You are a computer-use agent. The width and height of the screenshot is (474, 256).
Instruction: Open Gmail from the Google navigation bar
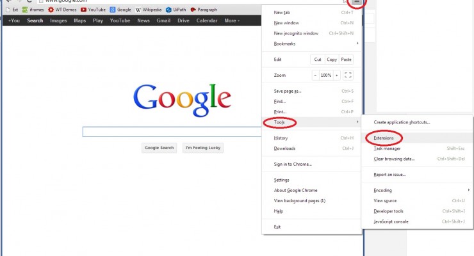163,20
